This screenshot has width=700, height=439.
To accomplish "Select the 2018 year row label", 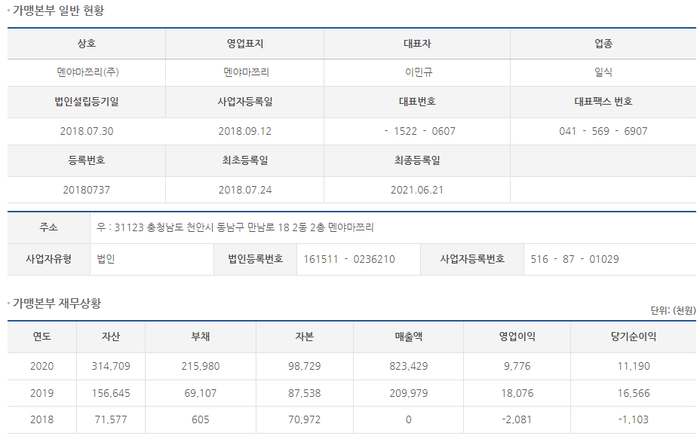I will (42, 420).
